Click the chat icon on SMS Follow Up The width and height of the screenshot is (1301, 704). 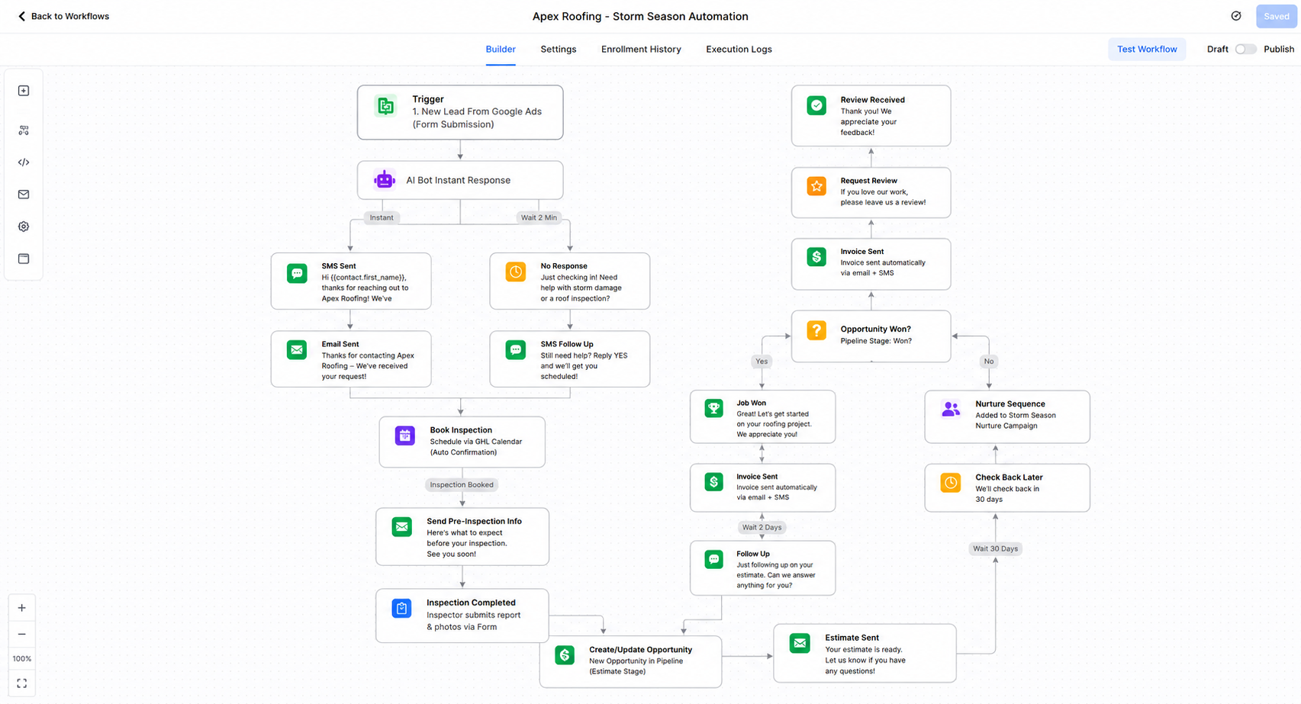[516, 350]
